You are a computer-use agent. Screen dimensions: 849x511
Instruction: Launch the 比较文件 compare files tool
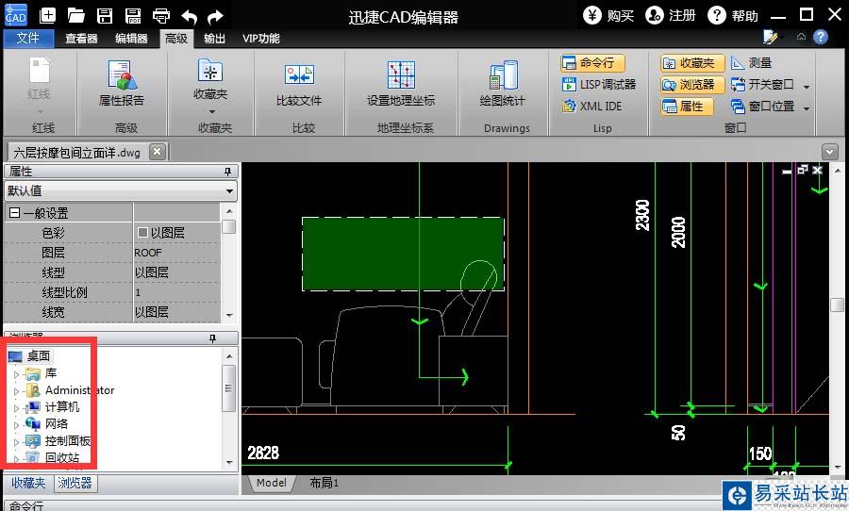pyautogui.click(x=299, y=85)
